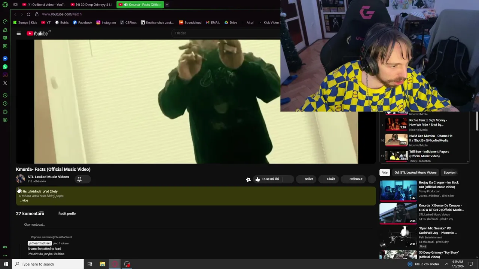Open WhatsApp in the Opera sidebar
This screenshot has height=269, width=479.
5,67
